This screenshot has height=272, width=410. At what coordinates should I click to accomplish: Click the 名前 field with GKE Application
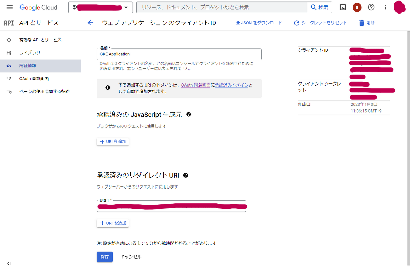point(179,54)
